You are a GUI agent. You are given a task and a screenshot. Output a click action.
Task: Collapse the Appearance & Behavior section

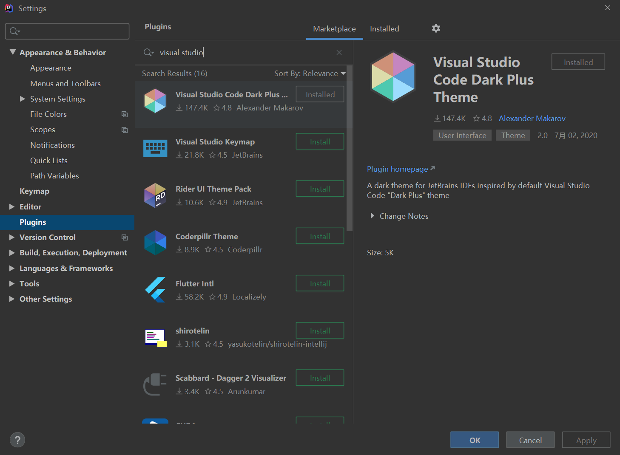(x=12, y=52)
